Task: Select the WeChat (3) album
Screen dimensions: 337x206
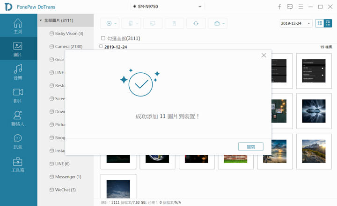Action: pyautogui.click(x=63, y=190)
